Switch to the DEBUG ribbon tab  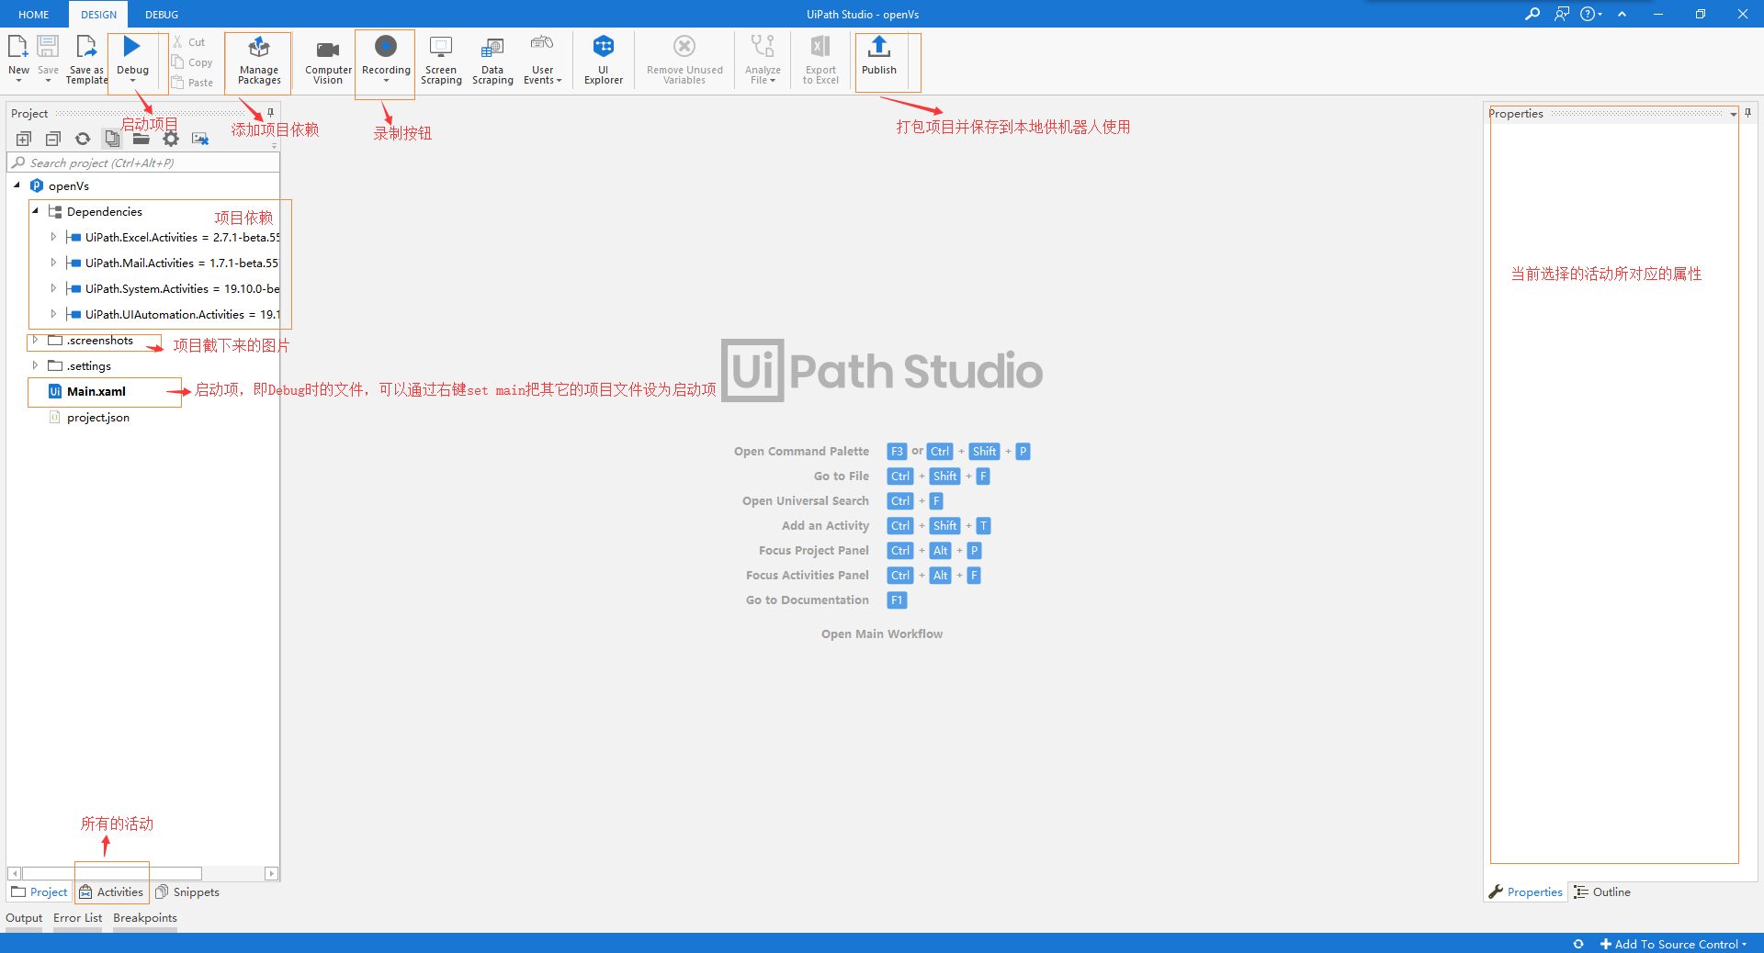tap(162, 15)
